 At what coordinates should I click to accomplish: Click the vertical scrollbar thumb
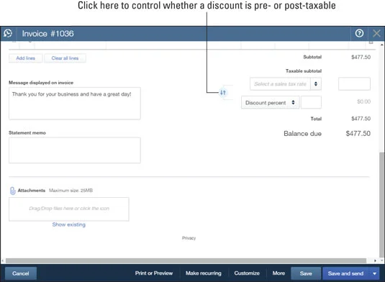click(382, 205)
